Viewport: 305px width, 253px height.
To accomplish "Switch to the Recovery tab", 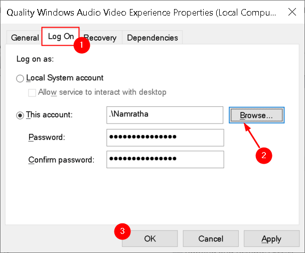I will click(100, 38).
